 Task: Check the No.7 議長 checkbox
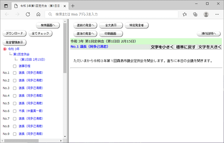click(x=15, y=119)
